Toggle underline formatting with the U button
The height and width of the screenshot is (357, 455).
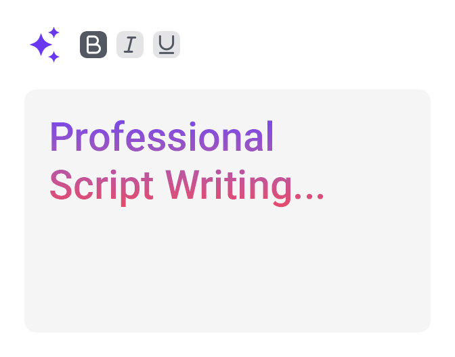coord(167,45)
